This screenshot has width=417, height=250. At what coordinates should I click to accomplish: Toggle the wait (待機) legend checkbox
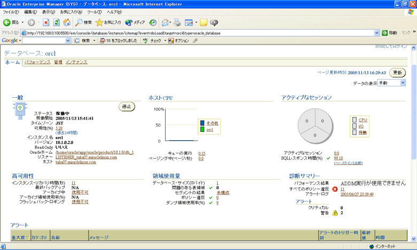click(x=354, y=132)
